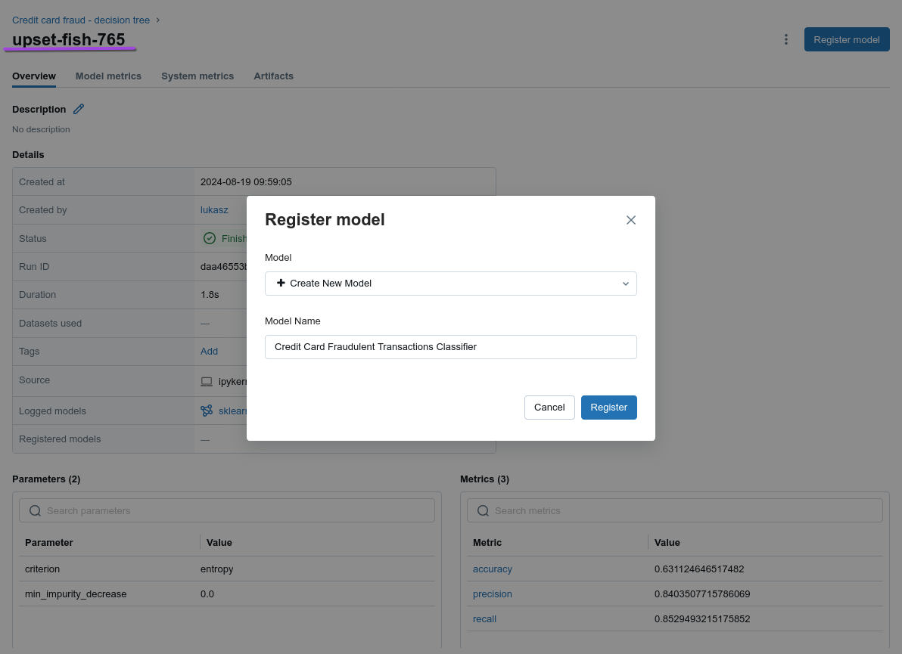
Task: Click the entropy parameter value
Action: coord(217,569)
